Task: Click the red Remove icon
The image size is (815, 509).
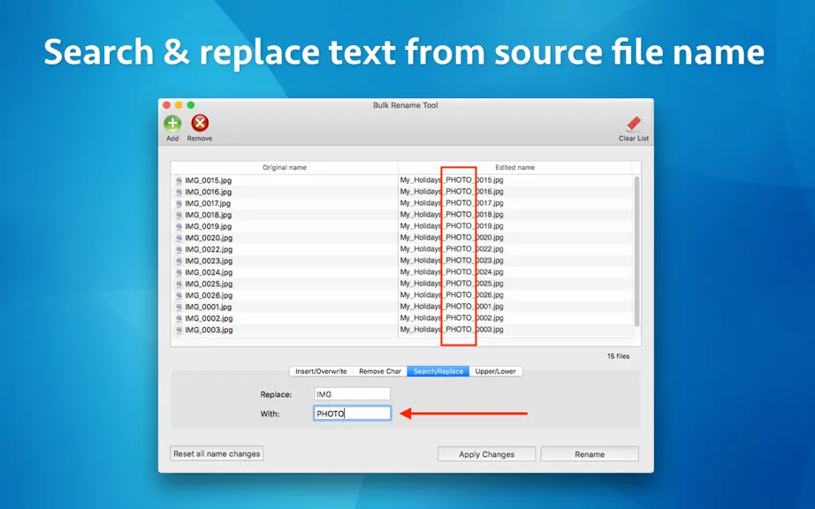Action: coord(200,124)
